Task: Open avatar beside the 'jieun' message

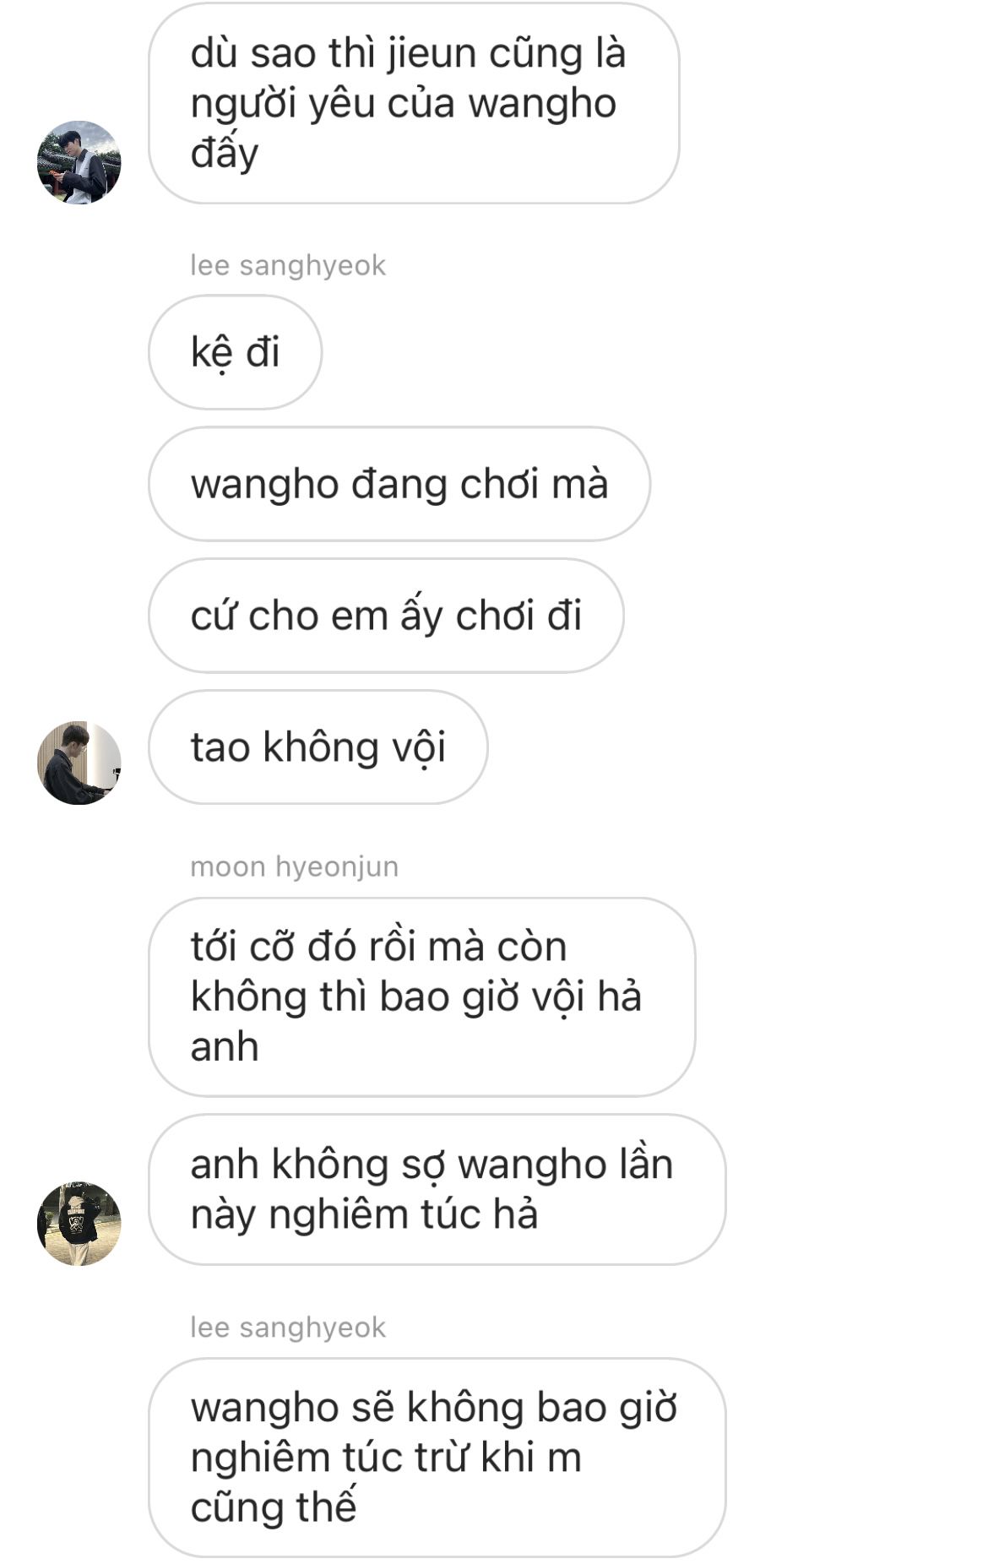Action: pos(79,162)
